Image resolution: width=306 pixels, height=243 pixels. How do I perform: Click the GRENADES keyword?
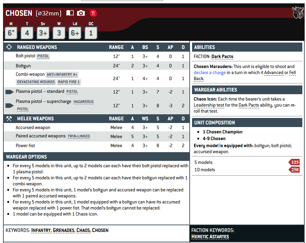(x=64, y=230)
